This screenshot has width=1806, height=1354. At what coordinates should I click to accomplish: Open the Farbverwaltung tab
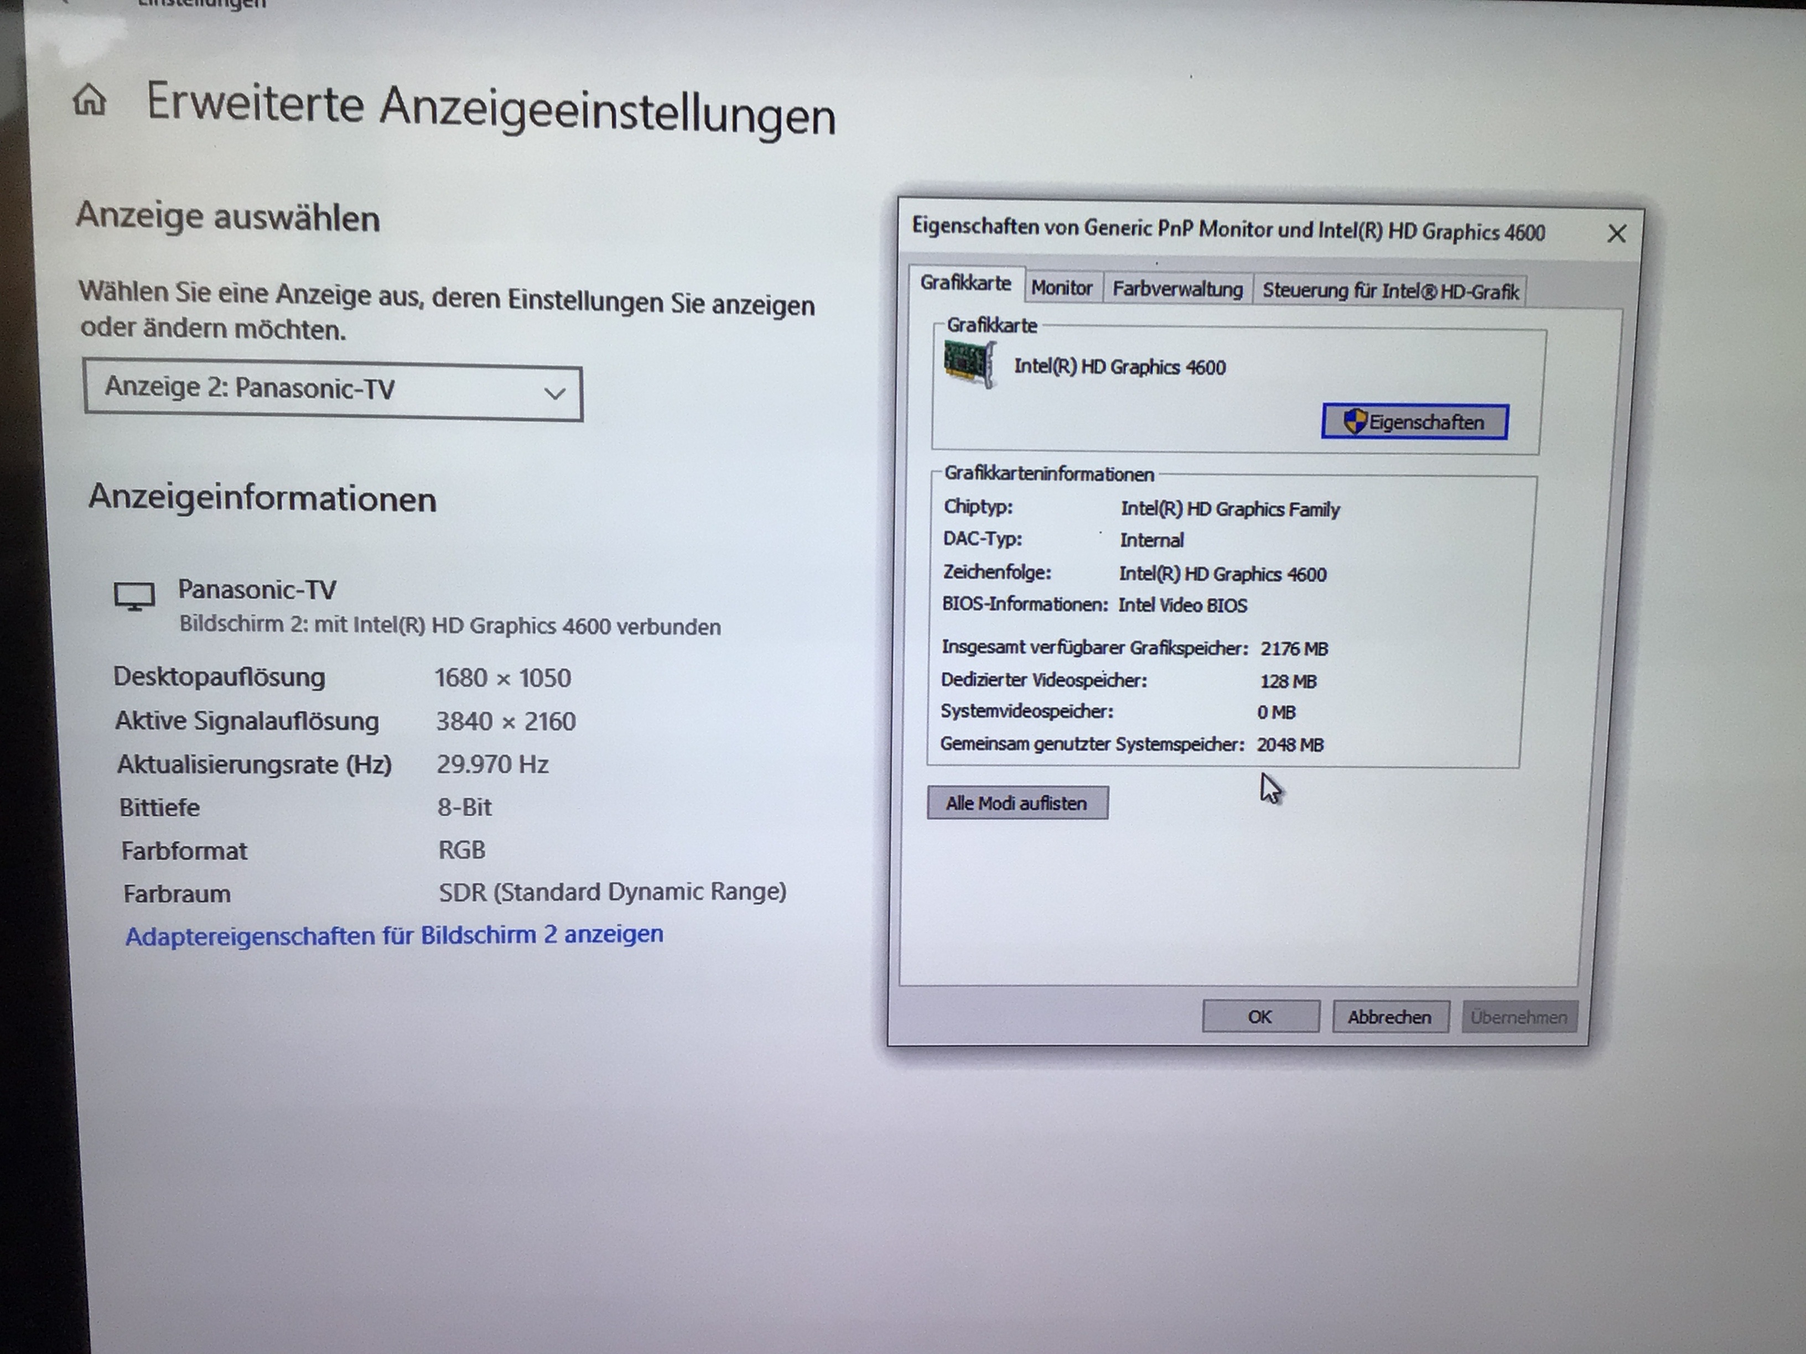click(x=1176, y=290)
